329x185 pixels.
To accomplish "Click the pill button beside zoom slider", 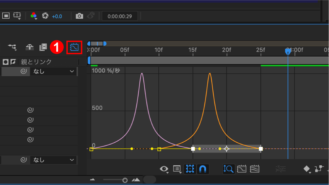I will pos(150,179).
